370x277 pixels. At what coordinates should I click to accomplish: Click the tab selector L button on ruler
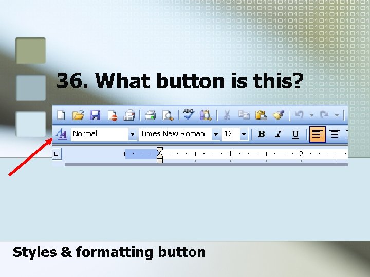point(57,154)
